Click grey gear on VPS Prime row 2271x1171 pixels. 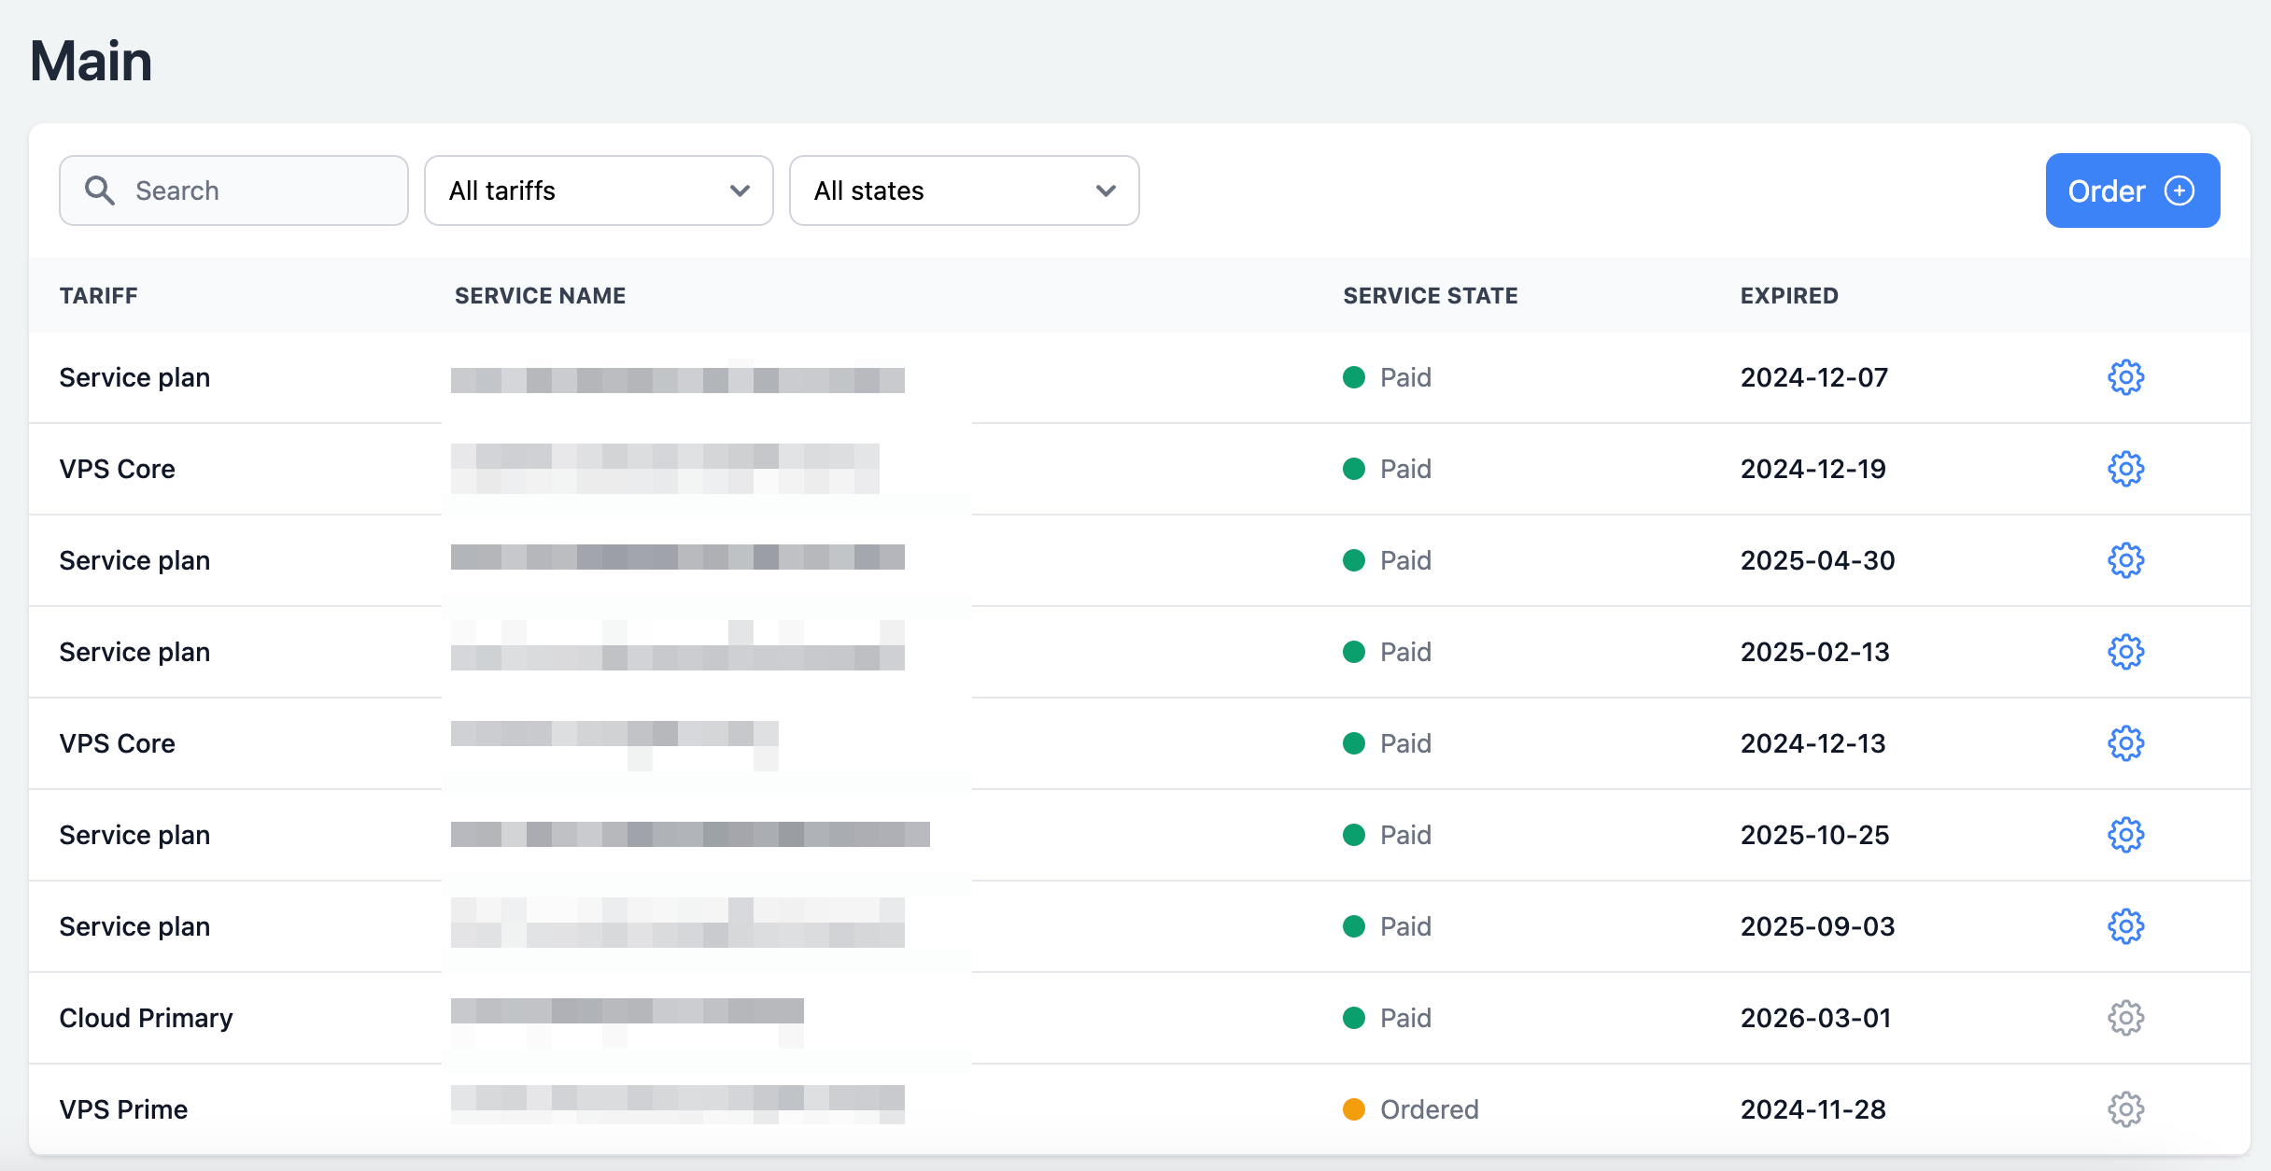[x=2125, y=1109]
